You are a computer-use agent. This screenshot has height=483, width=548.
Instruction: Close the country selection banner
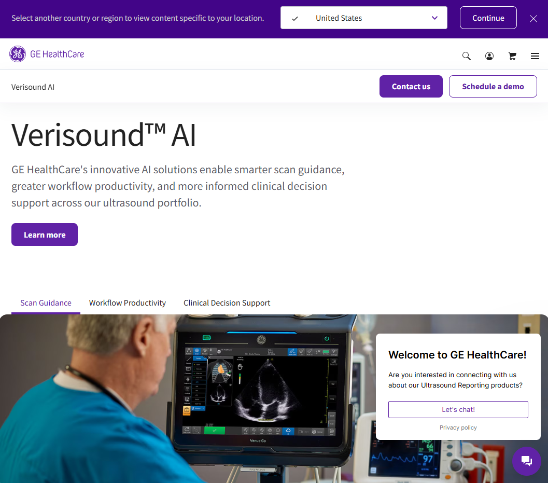tap(533, 19)
